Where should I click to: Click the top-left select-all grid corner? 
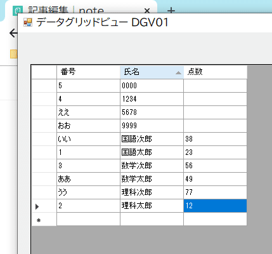click(44, 72)
